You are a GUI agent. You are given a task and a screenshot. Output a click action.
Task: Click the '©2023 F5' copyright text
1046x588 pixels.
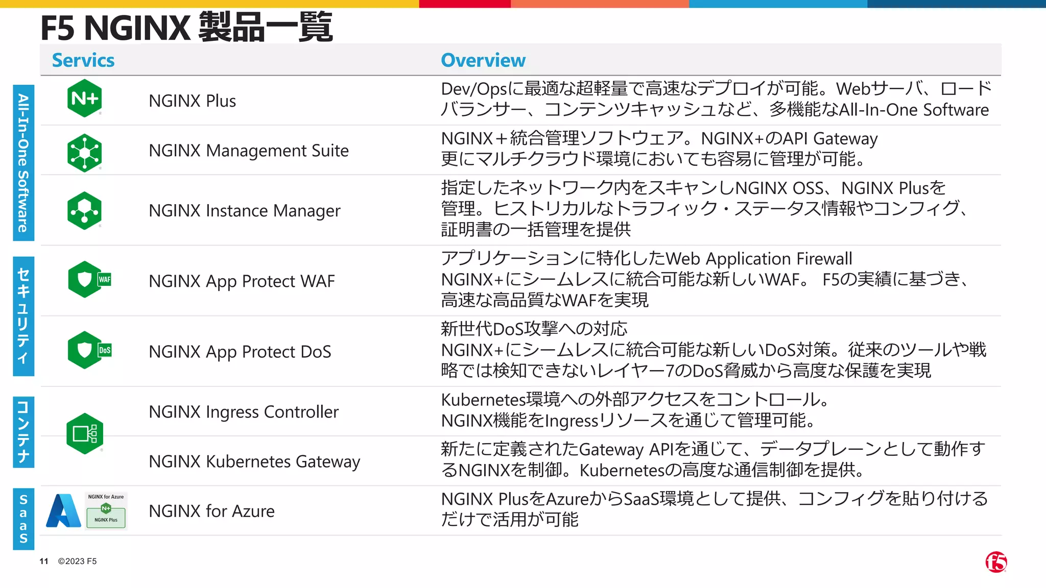(x=77, y=561)
